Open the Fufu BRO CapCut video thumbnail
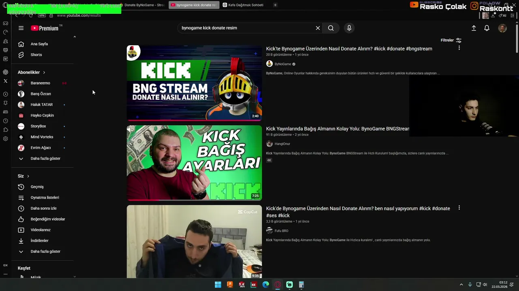 pos(194,242)
